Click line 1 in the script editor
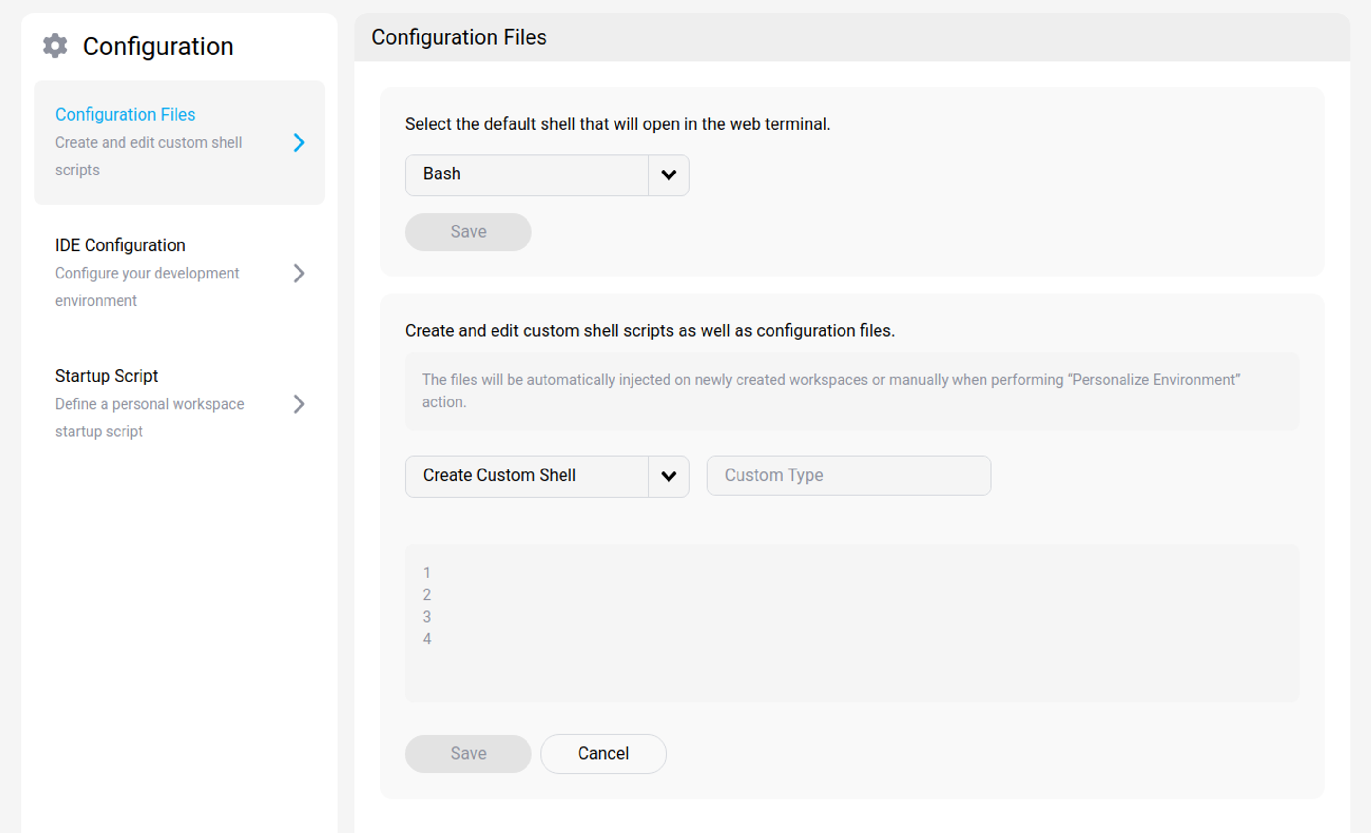This screenshot has width=1371, height=833. point(426,572)
